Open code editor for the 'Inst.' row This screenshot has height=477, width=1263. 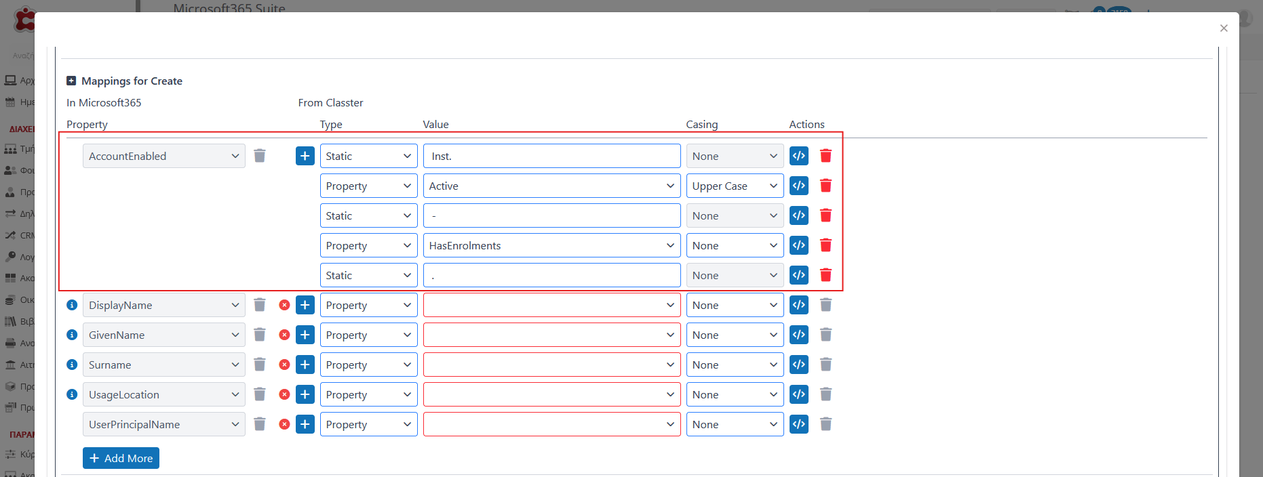click(799, 156)
